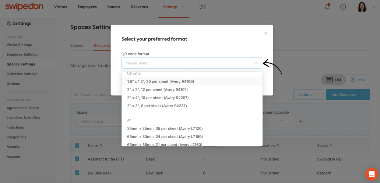Select 35mm x 35mm Avery L7120 option
Image resolution: width=380 pixels, height=183 pixels.
tap(165, 129)
